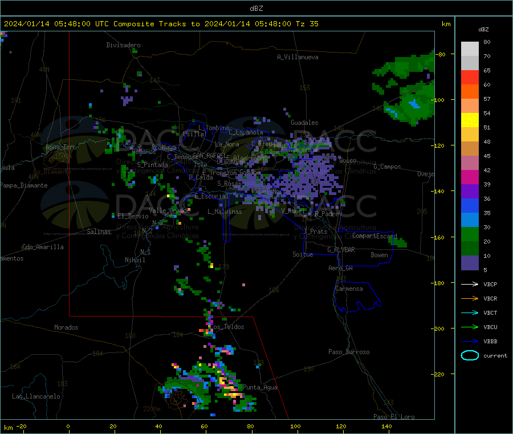The image size is (513, 434).
Task: Click the cyan VBCT arrow in legend
Action: coord(470,313)
